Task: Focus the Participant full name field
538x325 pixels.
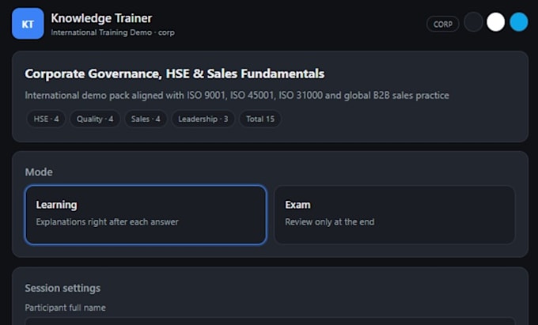Action: pyautogui.click(x=270, y=322)
